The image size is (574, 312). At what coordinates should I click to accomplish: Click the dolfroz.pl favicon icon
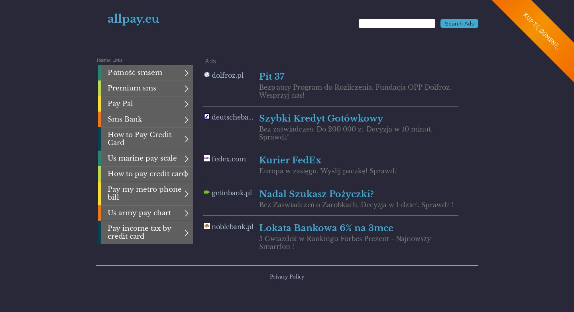[207, 75]
